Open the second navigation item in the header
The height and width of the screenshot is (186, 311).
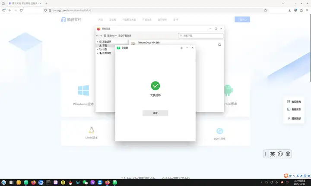[112, 19]
